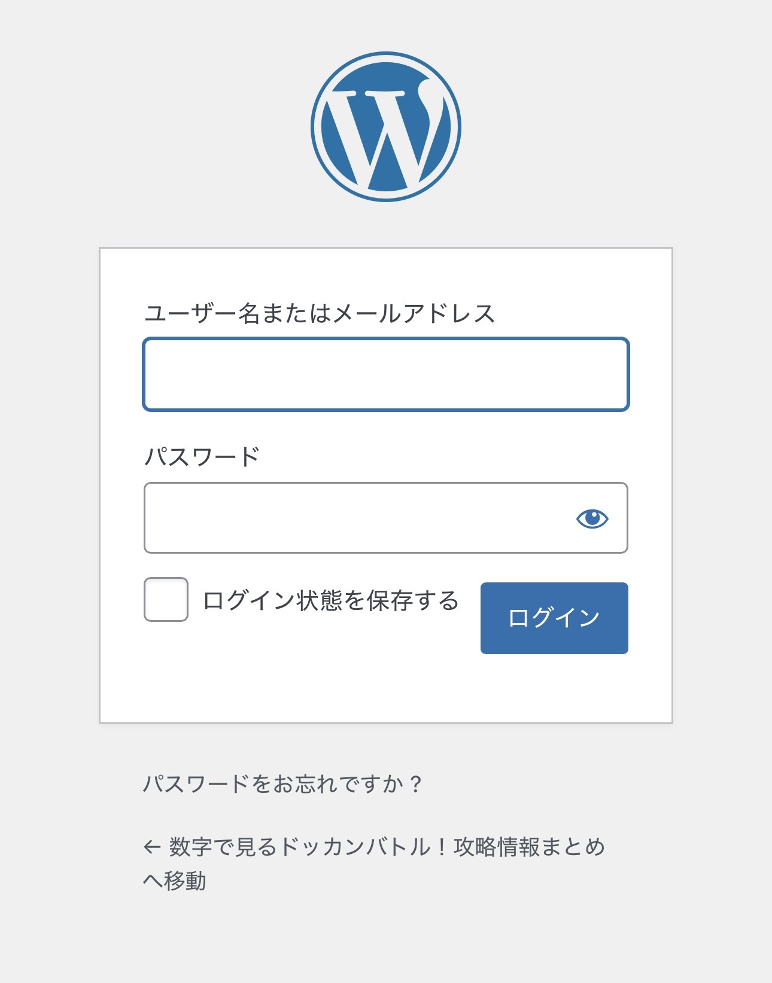
Task: Show the password using the eye icon
Action: 592,518
